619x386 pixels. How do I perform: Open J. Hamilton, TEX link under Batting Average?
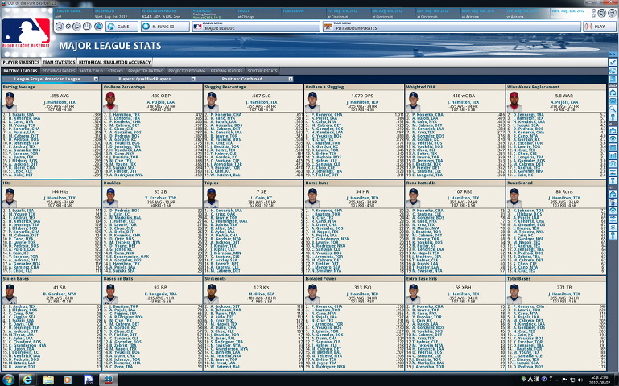click(60, 102)
